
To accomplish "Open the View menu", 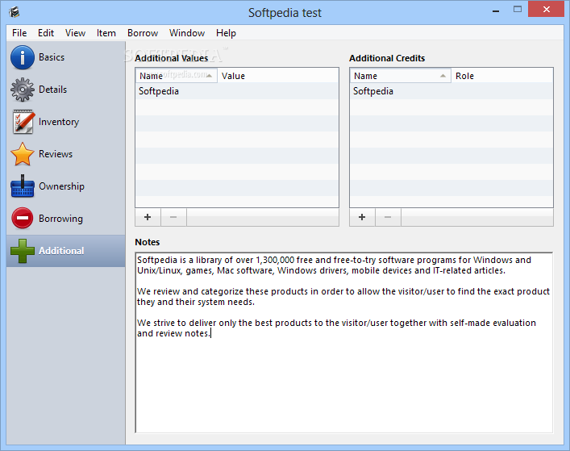I will pyautogui.click(x=75, y=33).
